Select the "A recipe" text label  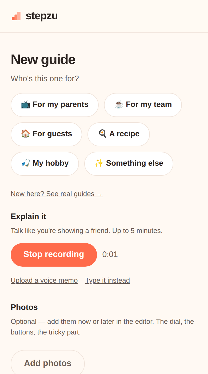[x=125, y=134]
